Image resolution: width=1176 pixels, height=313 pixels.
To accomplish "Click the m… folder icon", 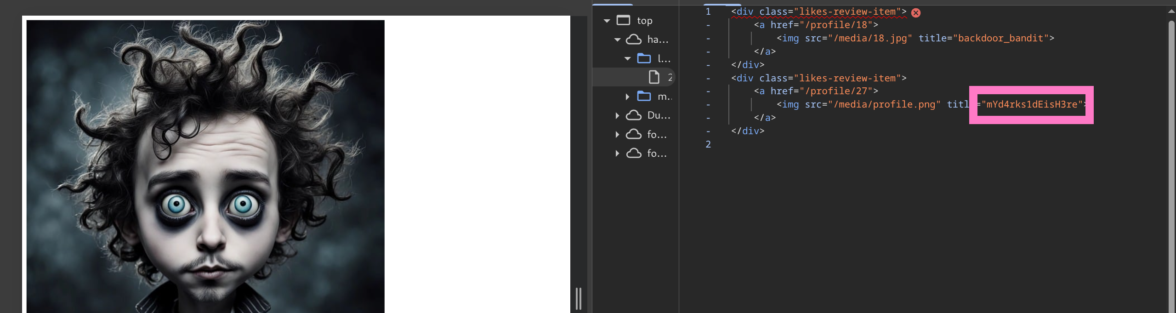I will tap(644, 97).
